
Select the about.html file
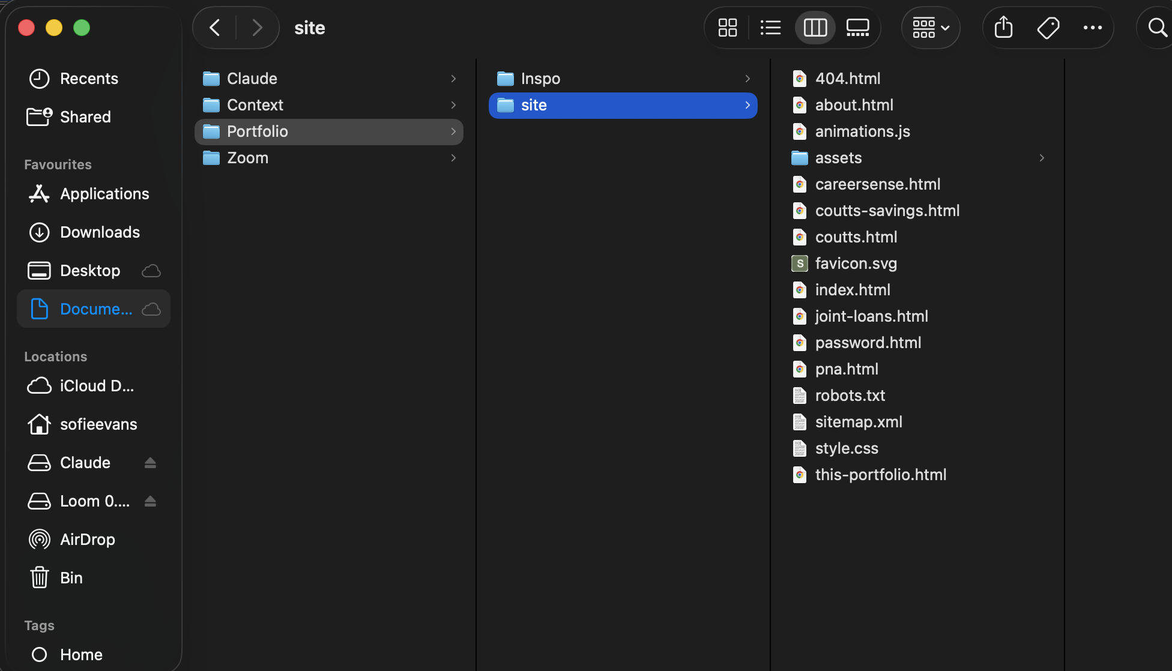917,105
